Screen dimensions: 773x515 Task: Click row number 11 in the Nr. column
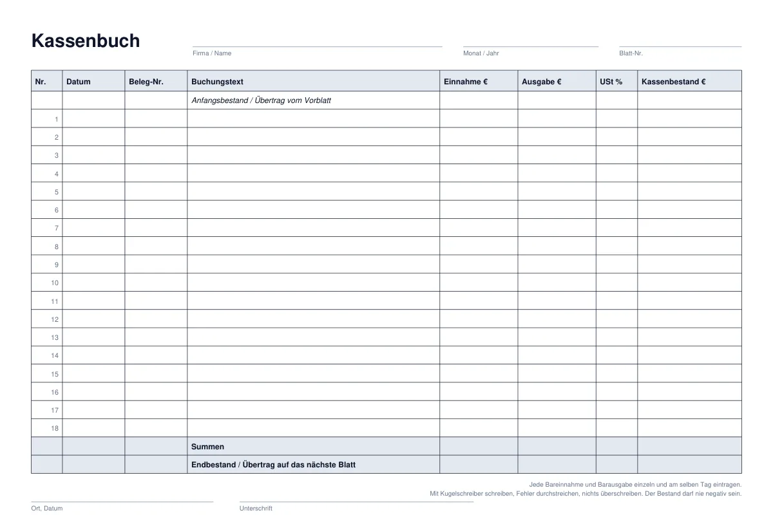tap(55, 301)
